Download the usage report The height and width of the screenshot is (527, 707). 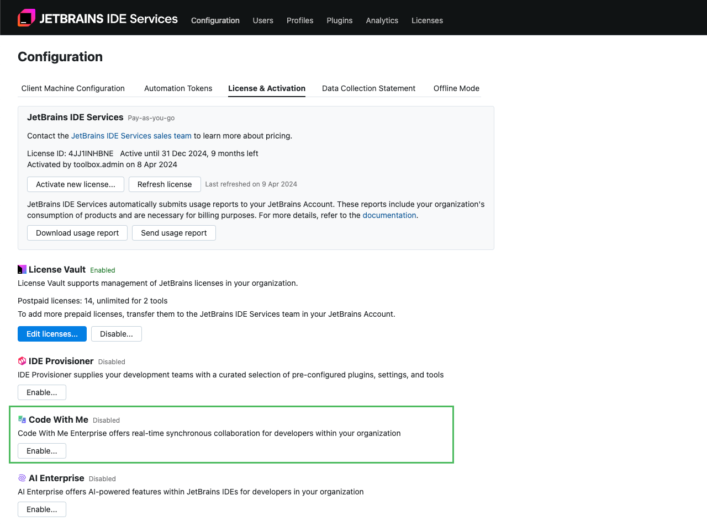click(77, 233)
